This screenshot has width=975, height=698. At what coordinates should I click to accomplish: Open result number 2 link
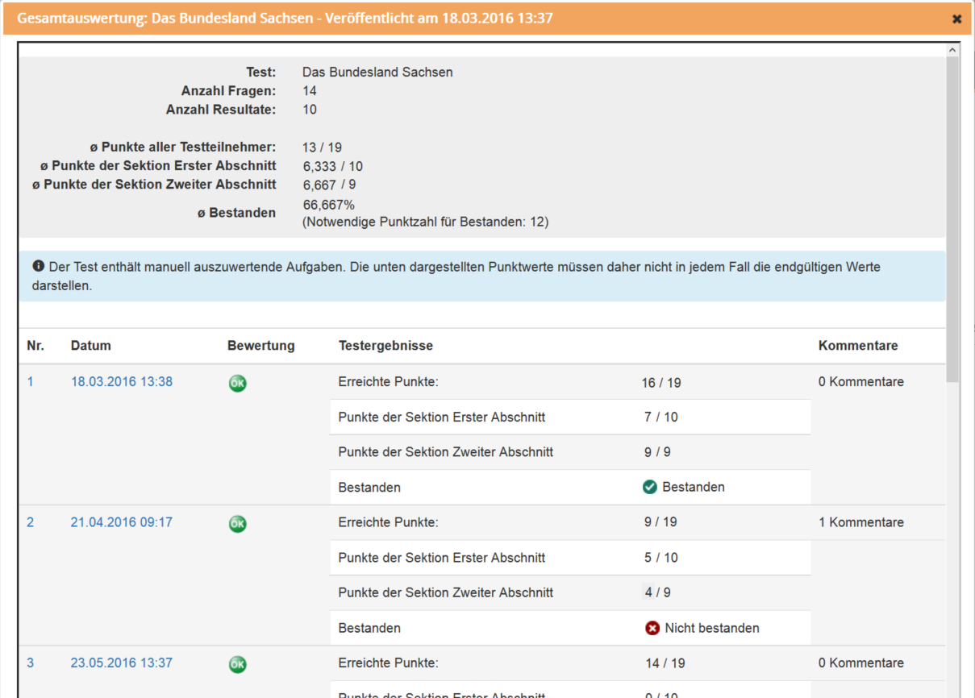click(31, 522)
